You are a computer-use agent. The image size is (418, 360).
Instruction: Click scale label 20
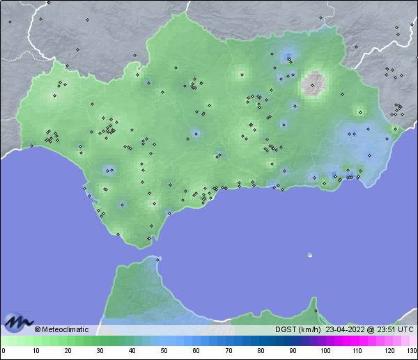[68, 351]
